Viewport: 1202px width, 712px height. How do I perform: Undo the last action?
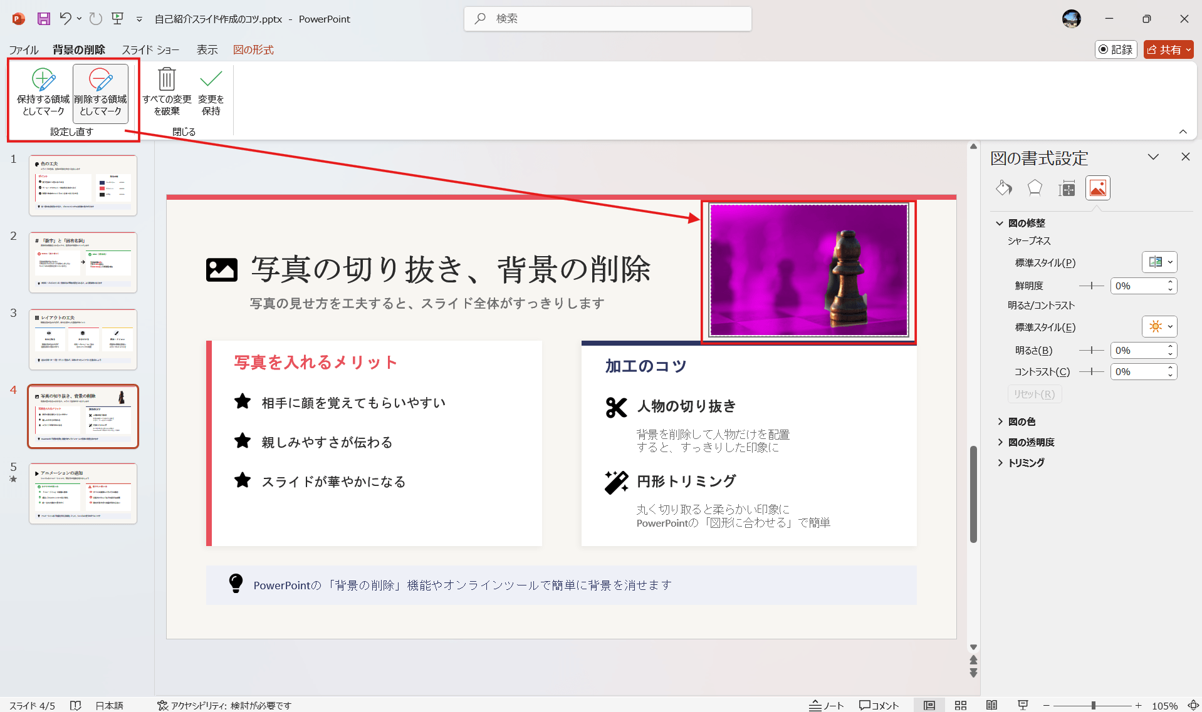[x=66, y=19]
